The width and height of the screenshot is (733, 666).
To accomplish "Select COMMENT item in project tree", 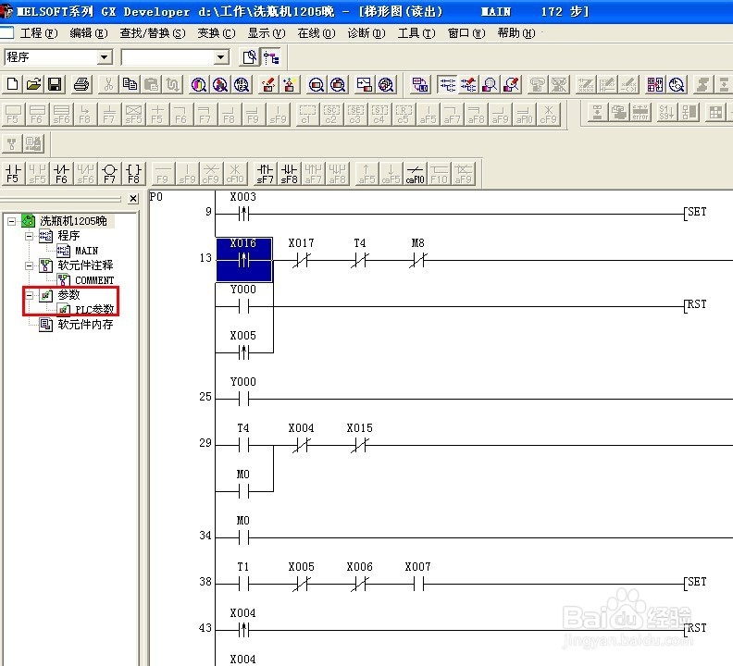I will tap(94, 280).
